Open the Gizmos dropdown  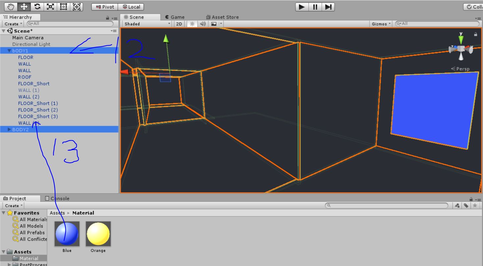click(x=382, y=24)
